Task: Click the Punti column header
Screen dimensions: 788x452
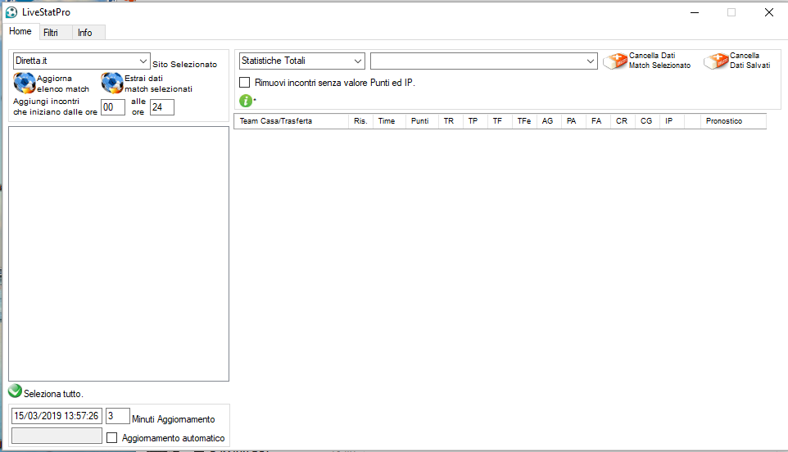Action: point(422,121)
